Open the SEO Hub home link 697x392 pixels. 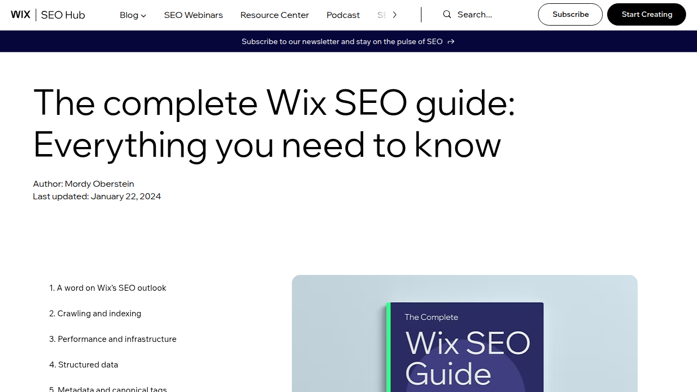pos(63,15)
